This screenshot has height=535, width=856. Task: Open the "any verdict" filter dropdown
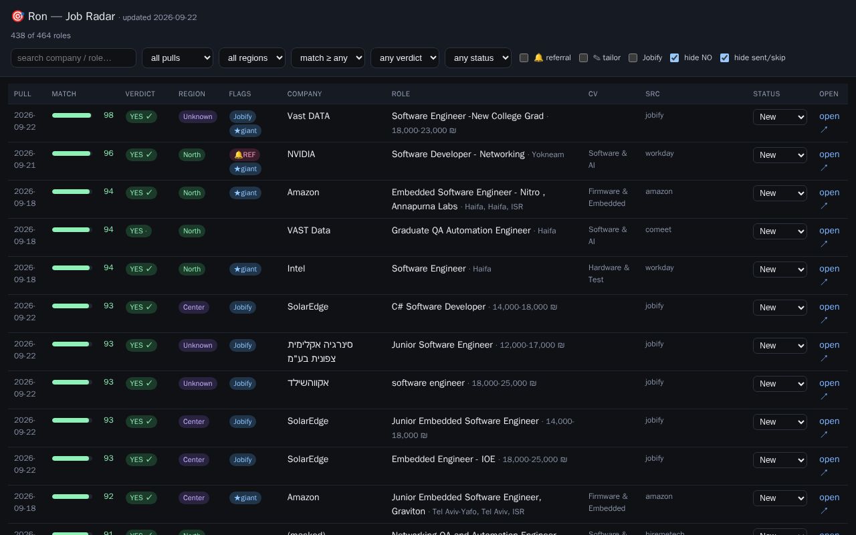pos(405,58)
